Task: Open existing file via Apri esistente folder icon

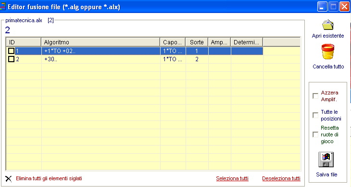Action: pos(328,25)
